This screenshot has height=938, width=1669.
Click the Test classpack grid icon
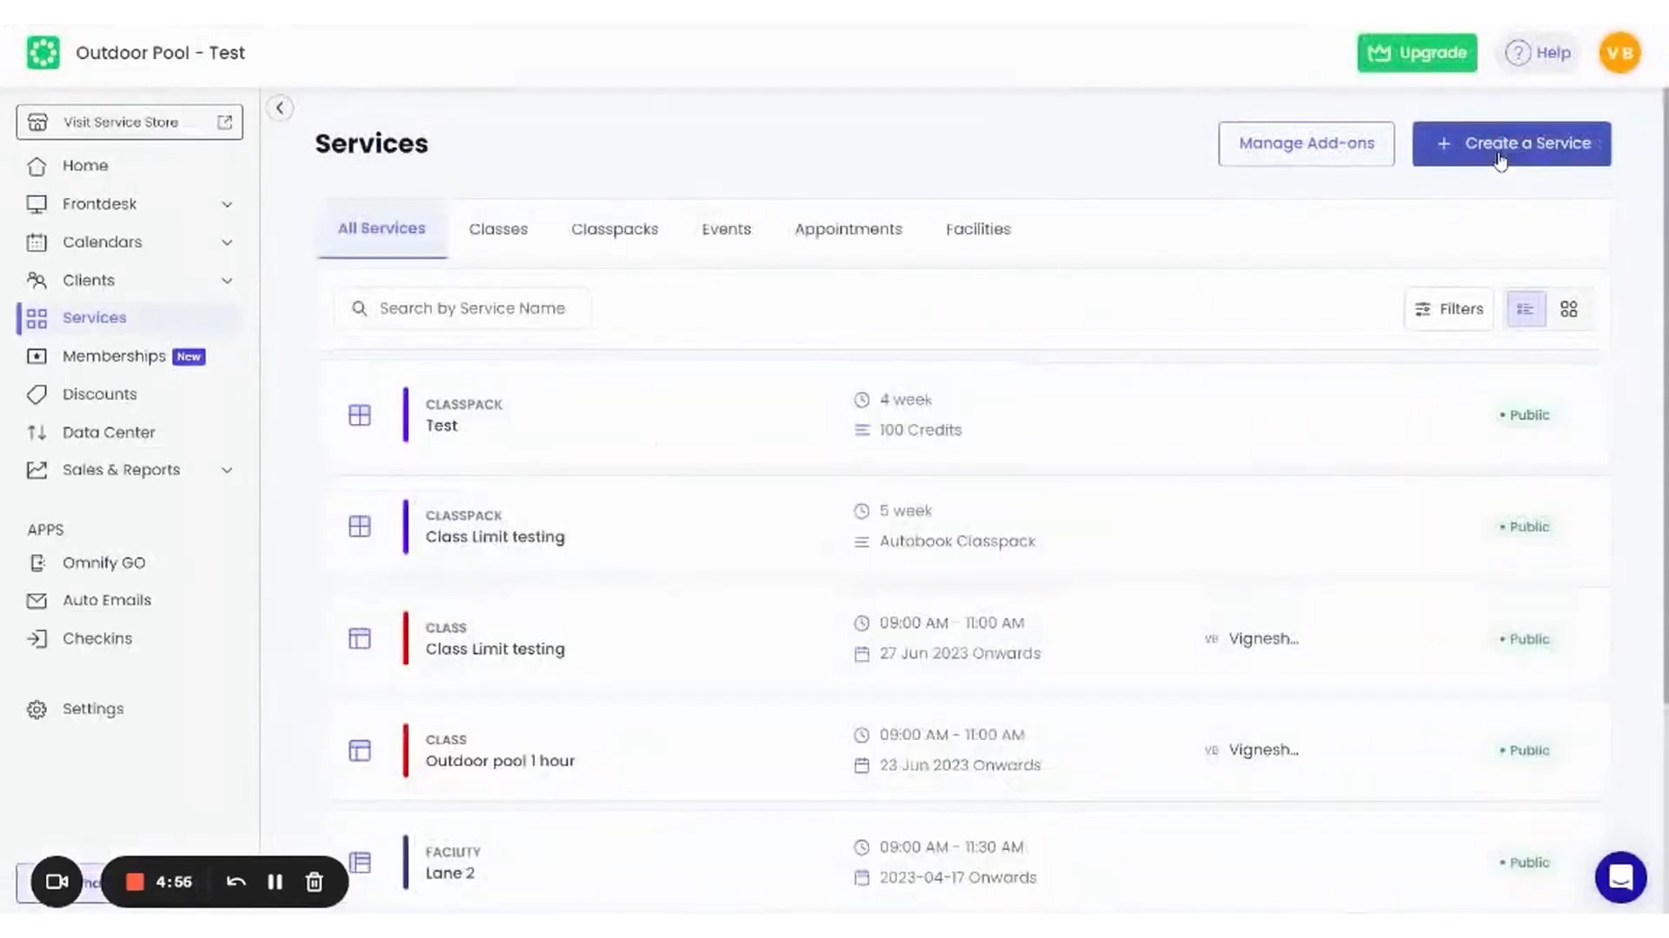point(360,415)
